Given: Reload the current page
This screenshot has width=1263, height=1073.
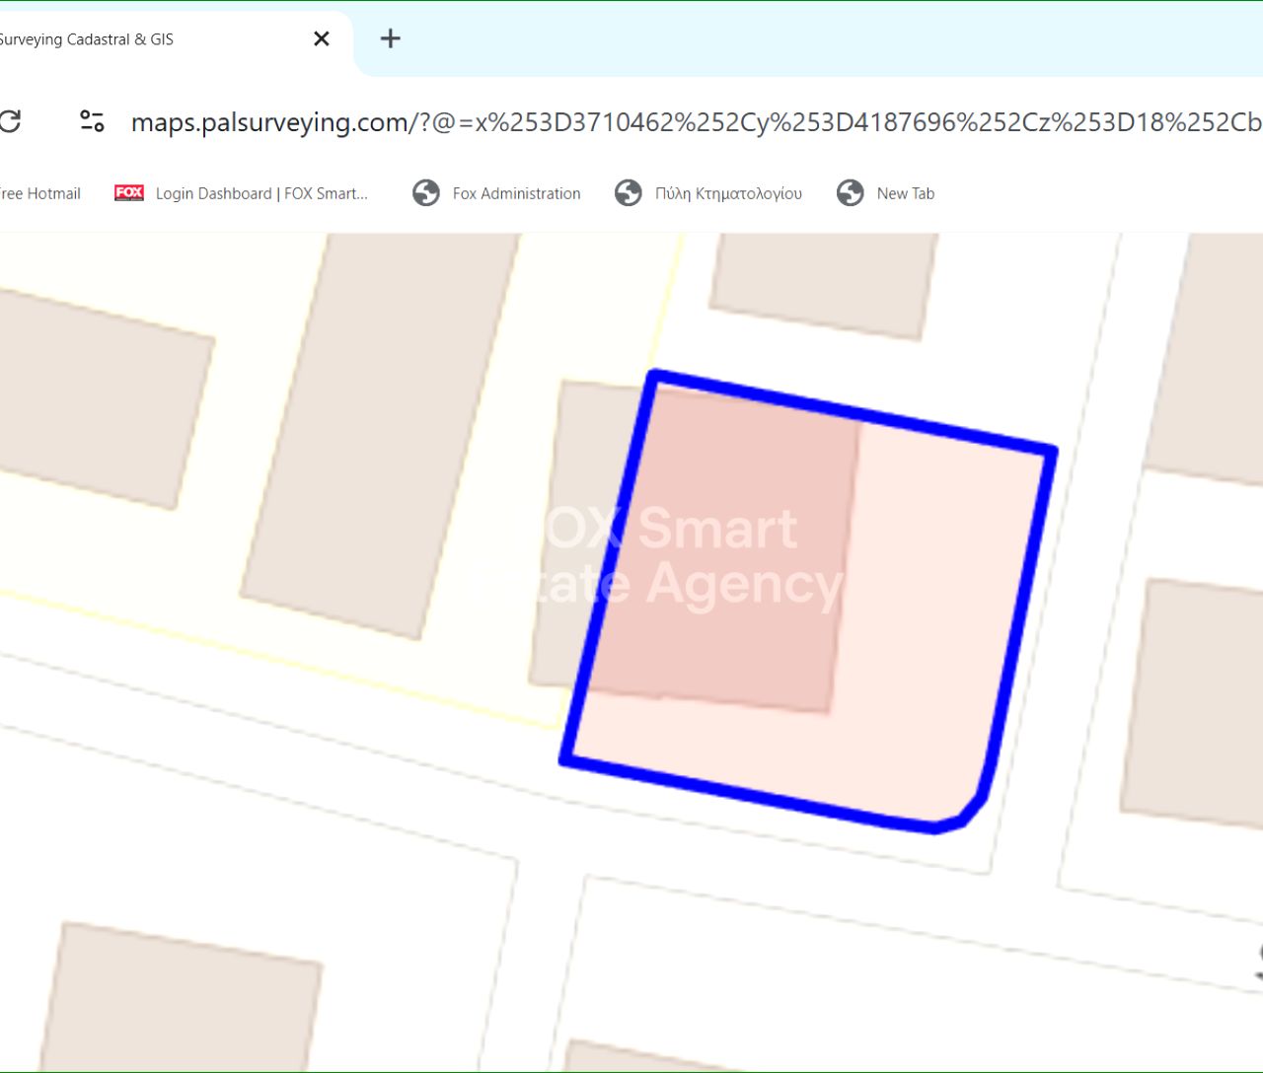Looking at the screenshot, I should [x=10, y=121].
